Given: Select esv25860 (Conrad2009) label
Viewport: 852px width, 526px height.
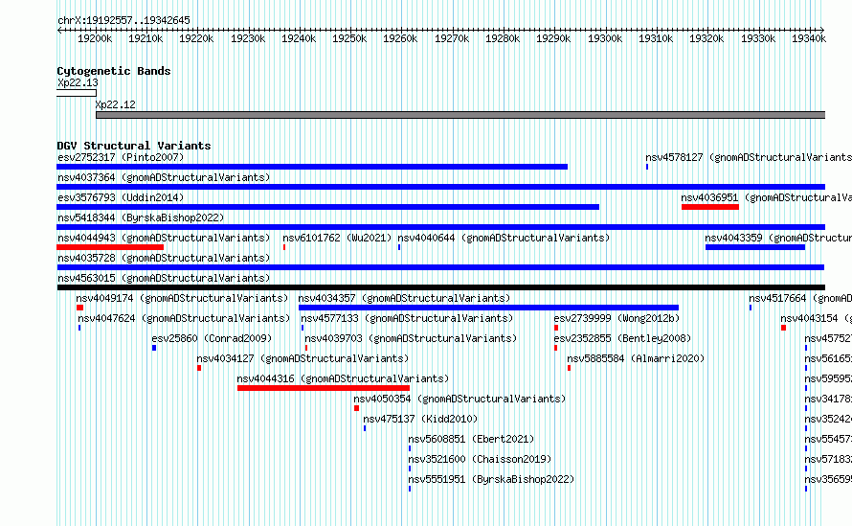Looking at the screenshot, I should [212, 338].
